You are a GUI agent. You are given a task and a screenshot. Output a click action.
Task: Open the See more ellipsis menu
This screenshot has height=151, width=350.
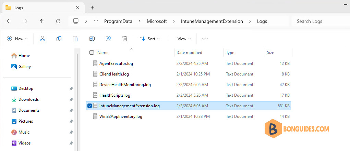coord(205,39)
